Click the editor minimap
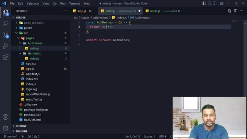The width and height of the screenshot is (247, 139). [x=234, y=21]
